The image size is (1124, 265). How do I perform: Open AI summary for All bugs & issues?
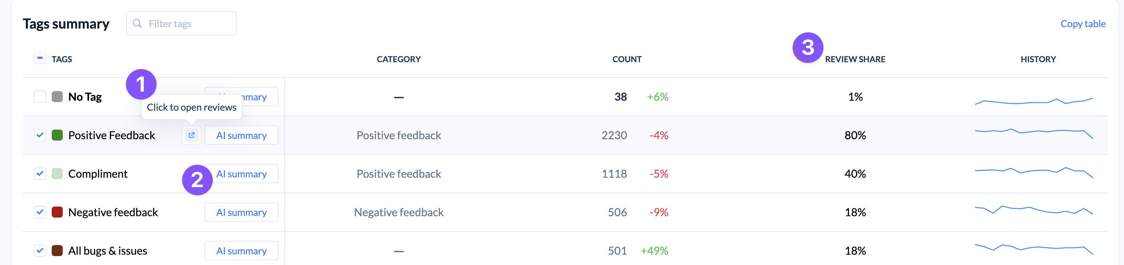coord(241,251)
